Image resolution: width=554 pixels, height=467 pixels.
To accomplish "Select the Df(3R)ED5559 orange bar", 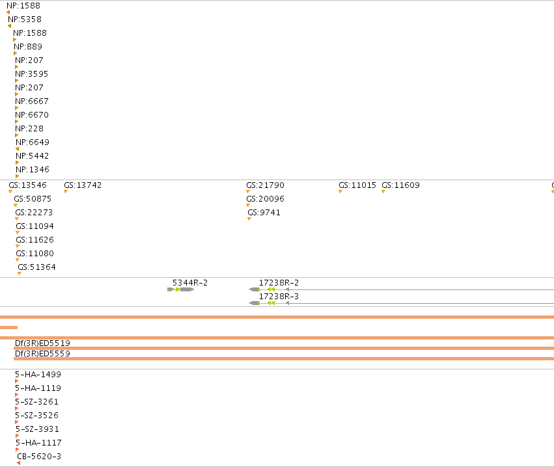I will click(x=284, y=358).
